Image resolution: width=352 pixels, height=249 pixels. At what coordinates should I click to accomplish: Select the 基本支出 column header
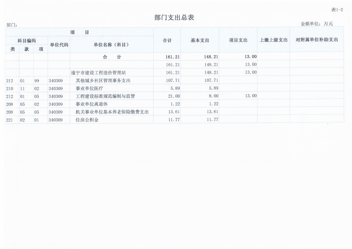coord(200,40)
